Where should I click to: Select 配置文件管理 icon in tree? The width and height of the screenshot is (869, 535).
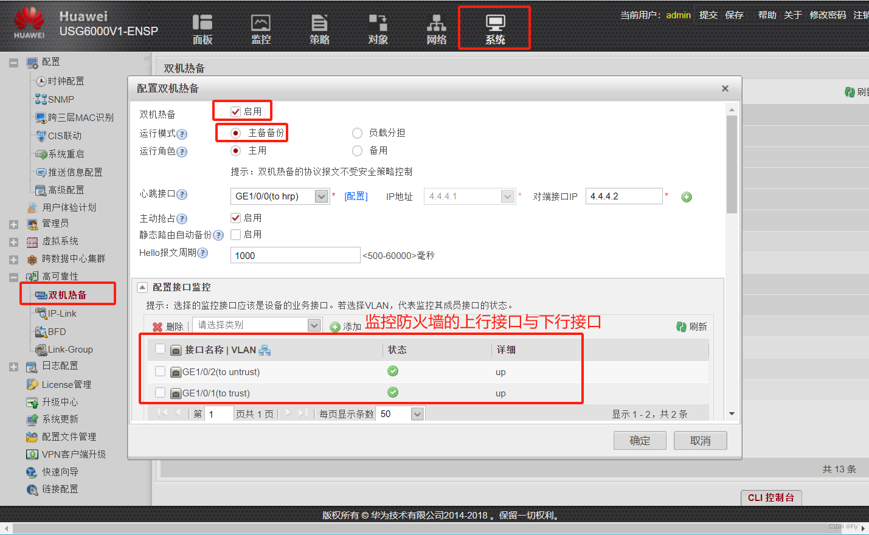click(x=32, y=437)
